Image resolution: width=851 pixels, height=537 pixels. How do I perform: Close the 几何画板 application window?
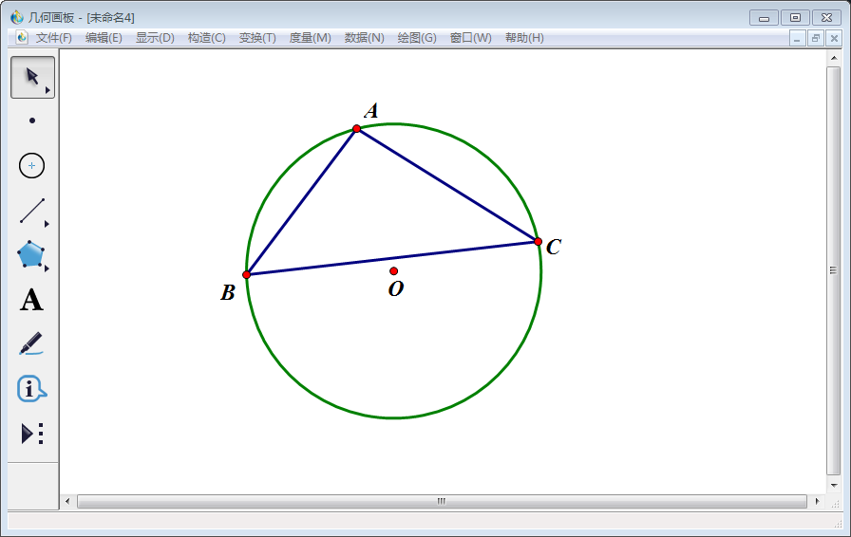point(826,18)
